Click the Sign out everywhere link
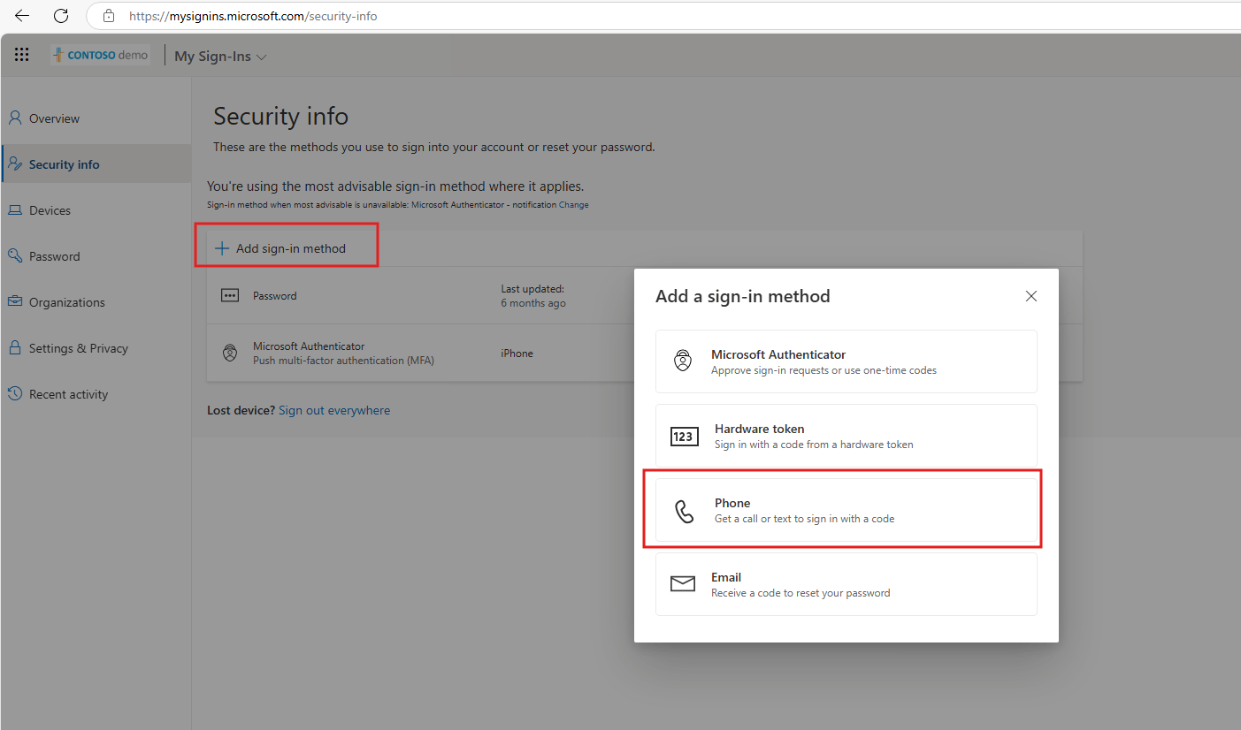The width and height of the screenshot is (1241, 730). tap(334, 410)
